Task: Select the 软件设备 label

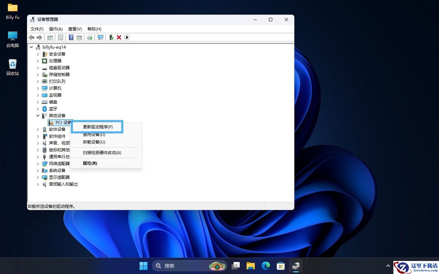Action: coord(57,129)
